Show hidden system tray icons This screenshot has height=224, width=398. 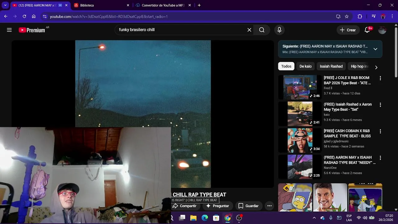[x=314, y=218]
